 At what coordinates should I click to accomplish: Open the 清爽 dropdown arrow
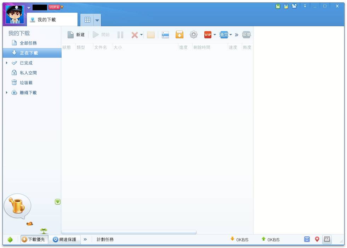[x=231, y=35]
